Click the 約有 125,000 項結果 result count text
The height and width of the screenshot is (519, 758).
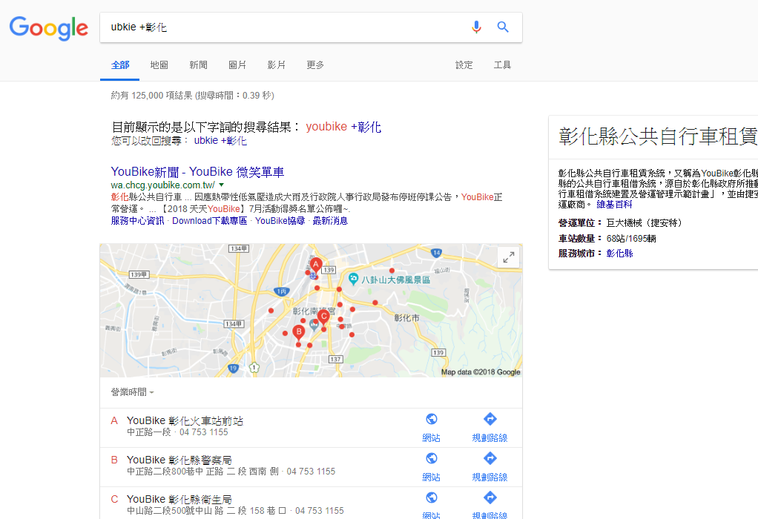[192, 95]
